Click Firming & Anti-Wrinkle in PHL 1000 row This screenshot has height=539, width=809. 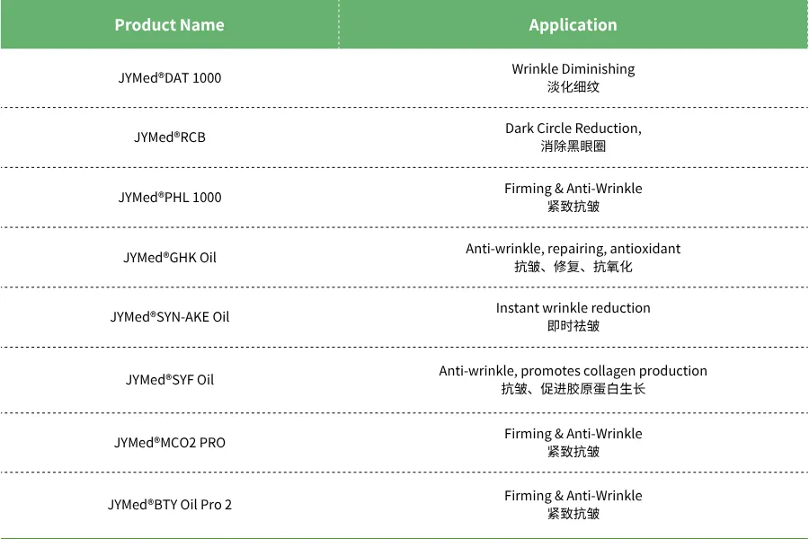click(x=573, y=189)
